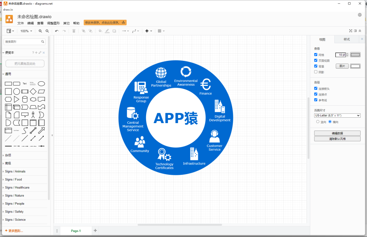The height and width of the screenshot is (237, 367).
Task: Select portrait orientation radio (竖向)
Action: (318, 122)
